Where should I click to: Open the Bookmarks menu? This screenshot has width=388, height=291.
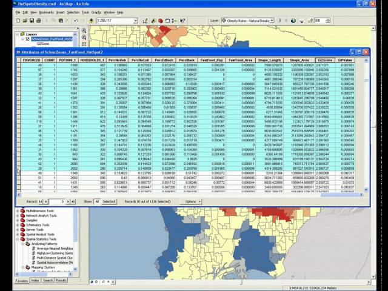click(x=46, y=12)
